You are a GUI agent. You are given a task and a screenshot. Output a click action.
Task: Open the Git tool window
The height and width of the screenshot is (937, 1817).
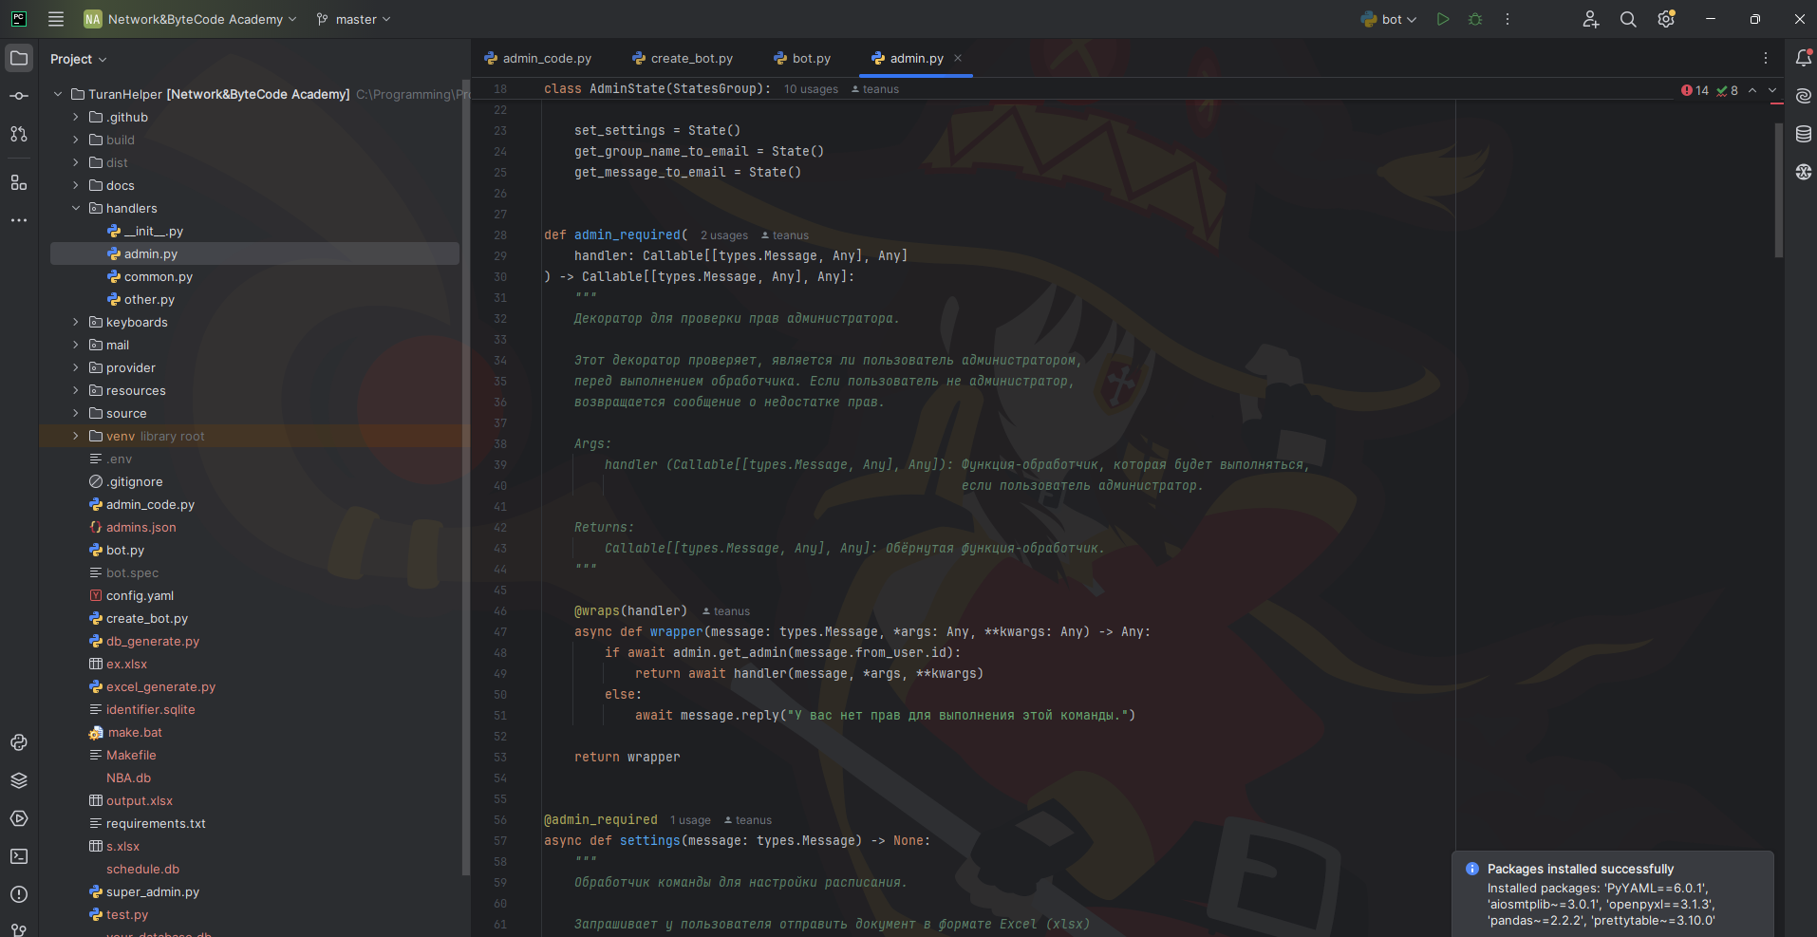(x=19, y=929)
